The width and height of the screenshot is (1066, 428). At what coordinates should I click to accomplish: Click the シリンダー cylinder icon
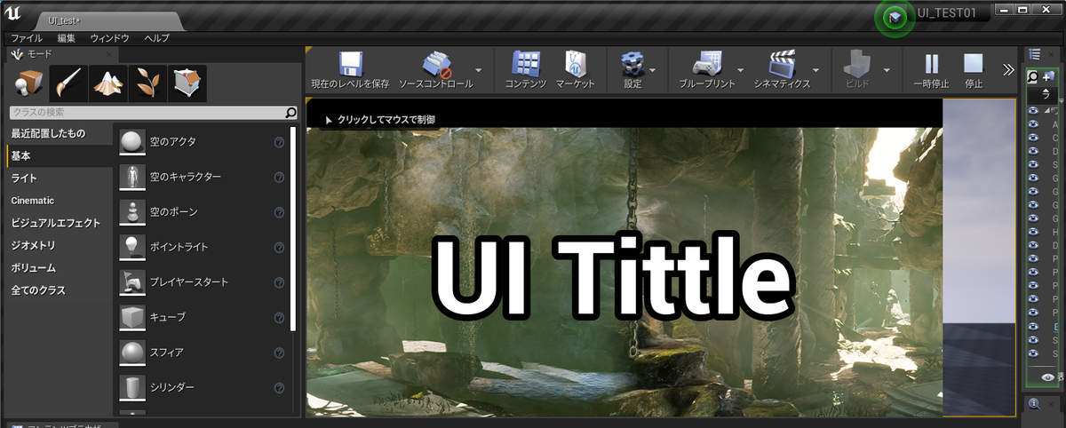131,387
